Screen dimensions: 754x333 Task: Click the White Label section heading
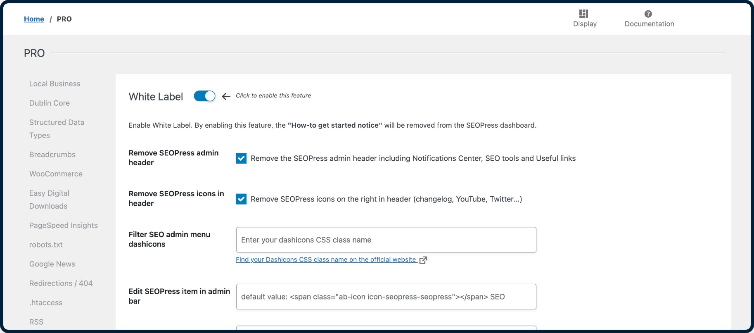[156, 97]
